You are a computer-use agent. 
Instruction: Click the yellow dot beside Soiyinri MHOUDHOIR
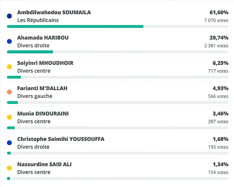click(9, 67)
